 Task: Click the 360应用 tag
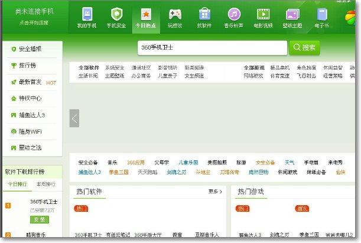point(136,163)
